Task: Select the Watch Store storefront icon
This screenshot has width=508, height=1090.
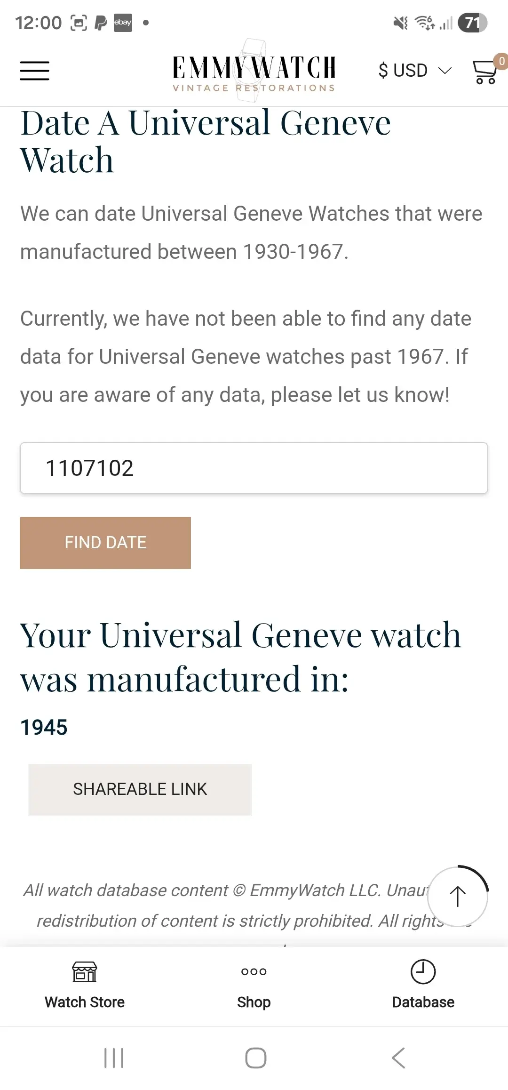Action: [84, 972]
